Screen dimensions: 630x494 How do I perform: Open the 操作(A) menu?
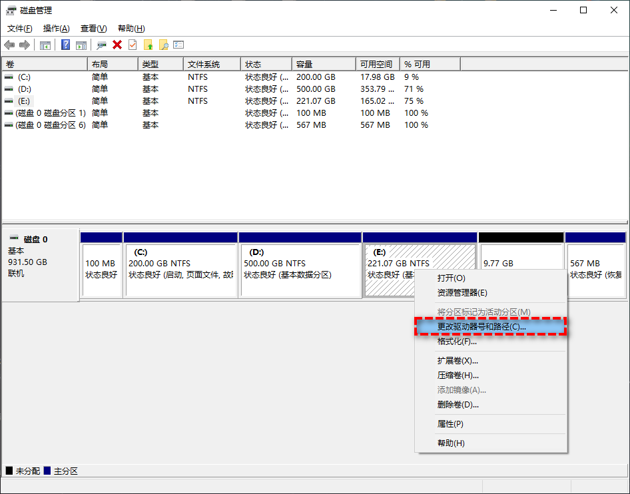[x=56, y=29]
